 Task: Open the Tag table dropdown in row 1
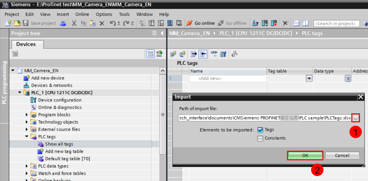(309, 78)
